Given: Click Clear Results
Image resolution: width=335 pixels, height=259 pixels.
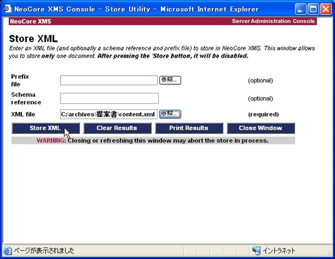Looking at the screenshot, I should (117, 128).
